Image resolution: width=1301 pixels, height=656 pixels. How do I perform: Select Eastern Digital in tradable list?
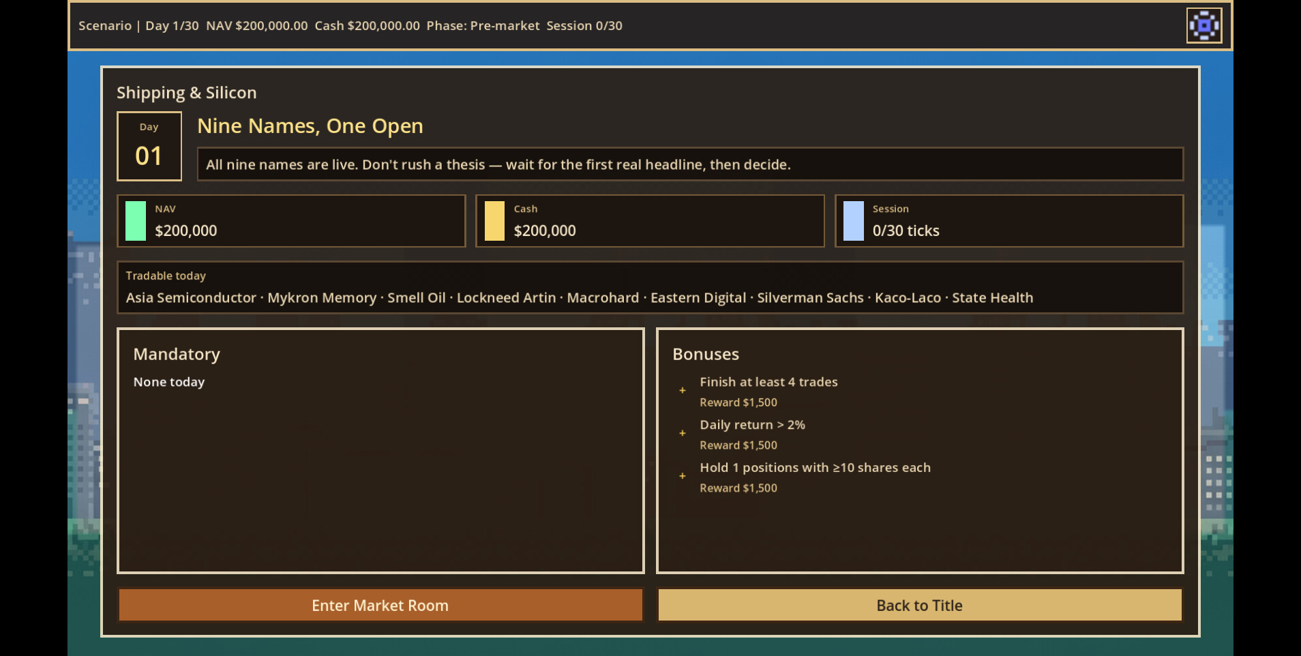[x=698, y=298]
